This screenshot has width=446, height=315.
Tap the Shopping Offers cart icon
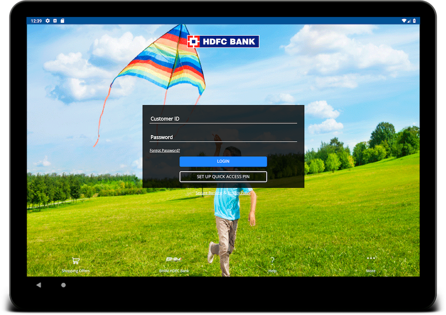coord(75,261)
